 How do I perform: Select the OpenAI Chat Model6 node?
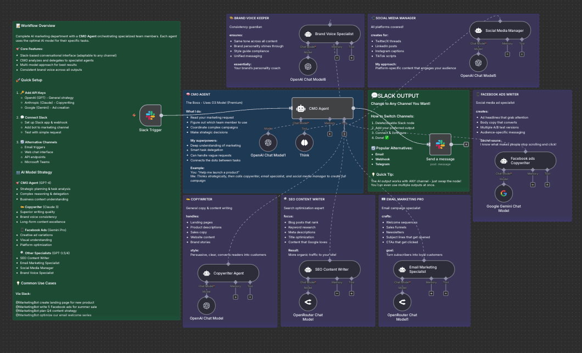pos(307,67)
